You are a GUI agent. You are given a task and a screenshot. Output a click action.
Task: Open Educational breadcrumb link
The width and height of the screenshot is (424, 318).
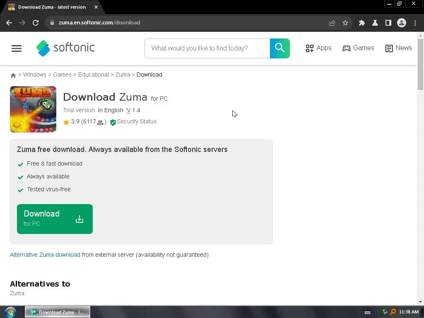point(93,75)
